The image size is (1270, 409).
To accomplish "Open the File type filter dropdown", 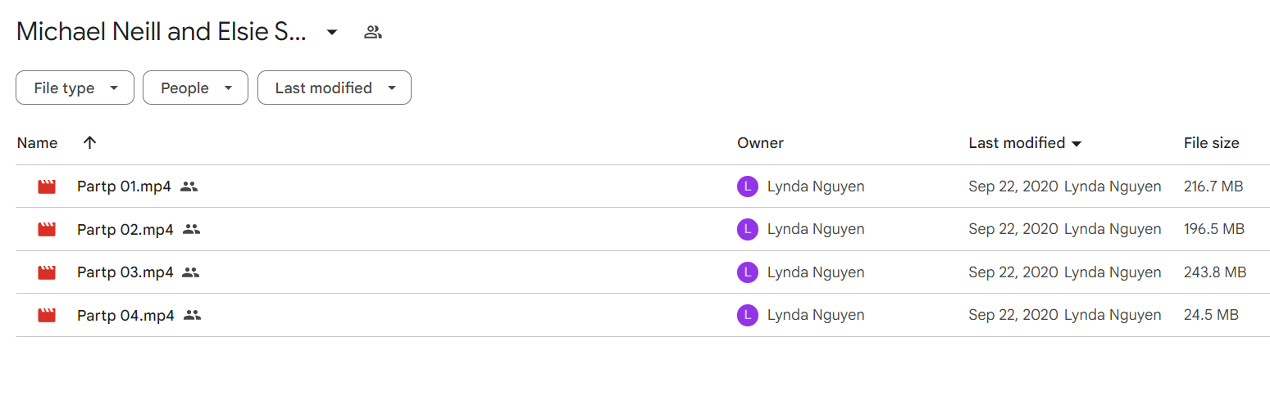I will coord(75,88).
